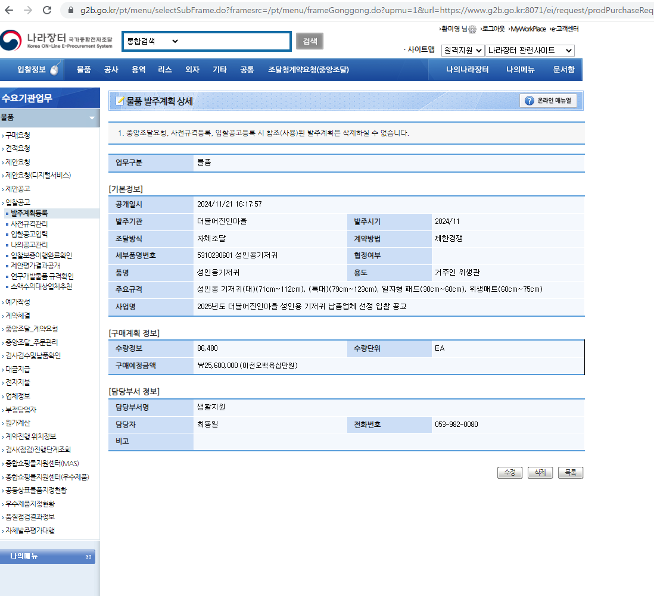Click the 로그아웃 link

point(493,29)
